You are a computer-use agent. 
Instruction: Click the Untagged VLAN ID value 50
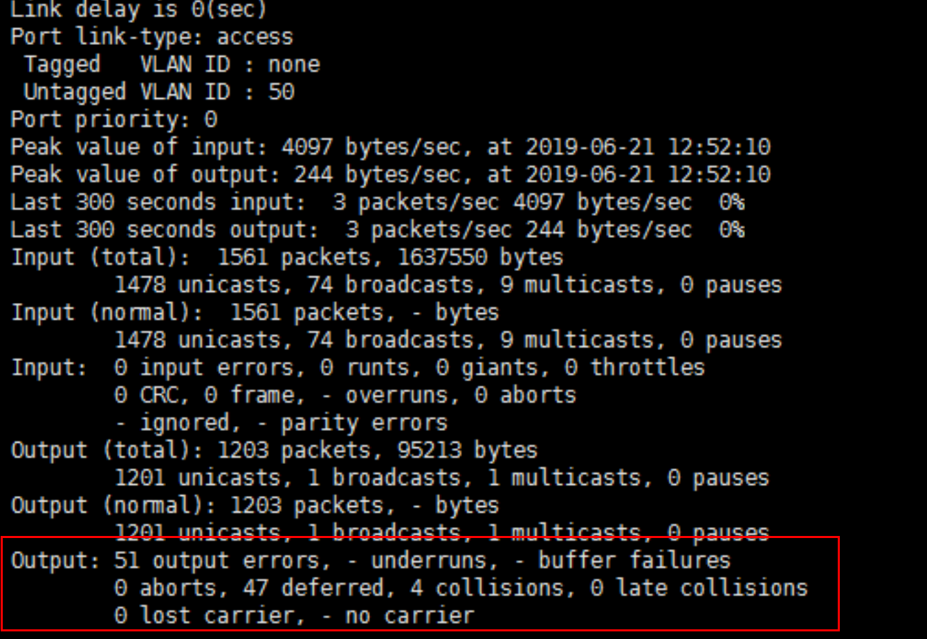coord(282,92)
